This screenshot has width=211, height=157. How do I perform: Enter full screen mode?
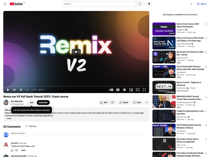click(144, 90)
